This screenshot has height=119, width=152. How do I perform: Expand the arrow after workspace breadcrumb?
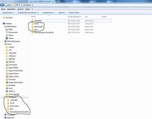pyautogui.click(x=32, y=5)
